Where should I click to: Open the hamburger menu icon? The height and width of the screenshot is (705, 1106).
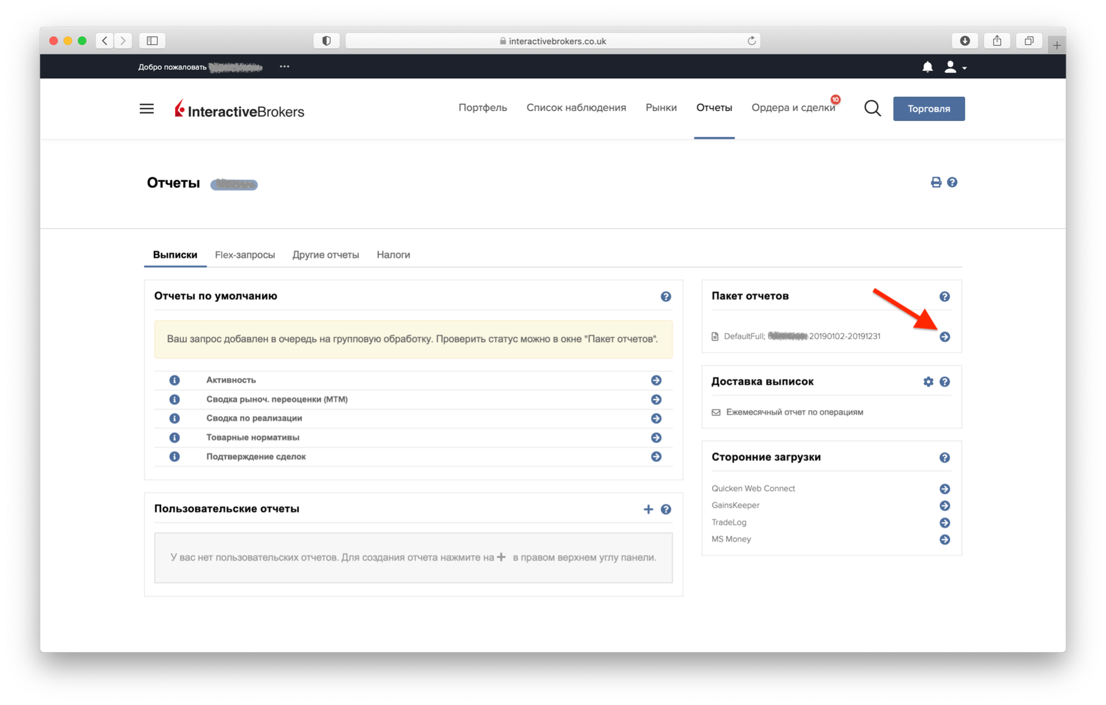pyautogui.click(x=147, y=108)
